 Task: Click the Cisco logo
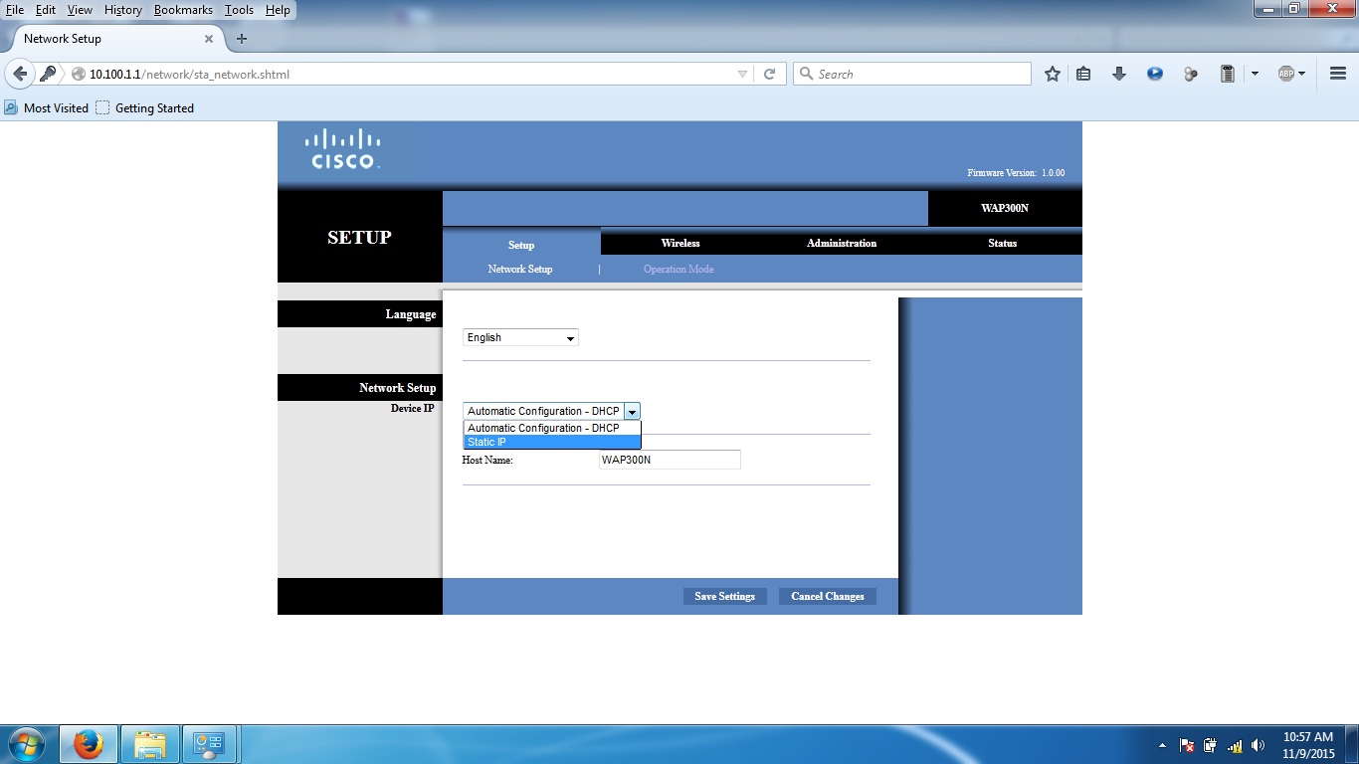[x=342, y=149]
